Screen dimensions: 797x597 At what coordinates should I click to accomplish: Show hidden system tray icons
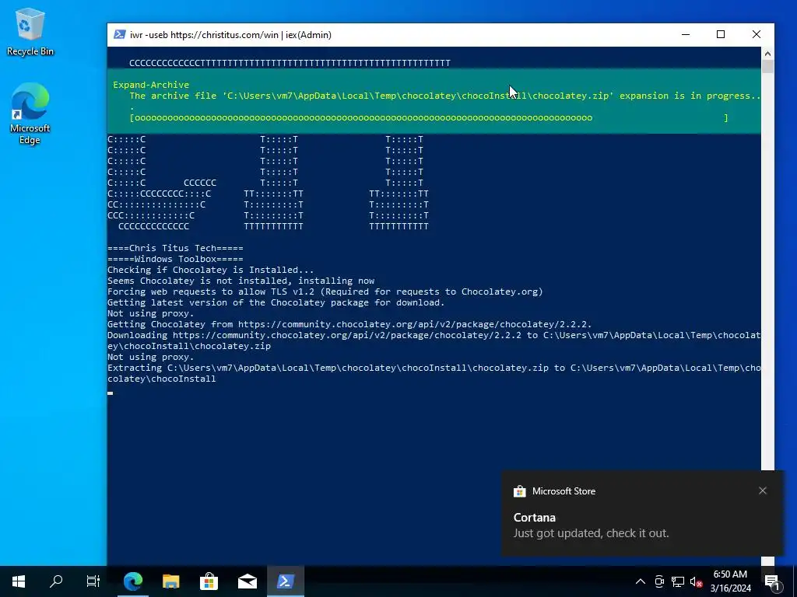coord(641,581)
